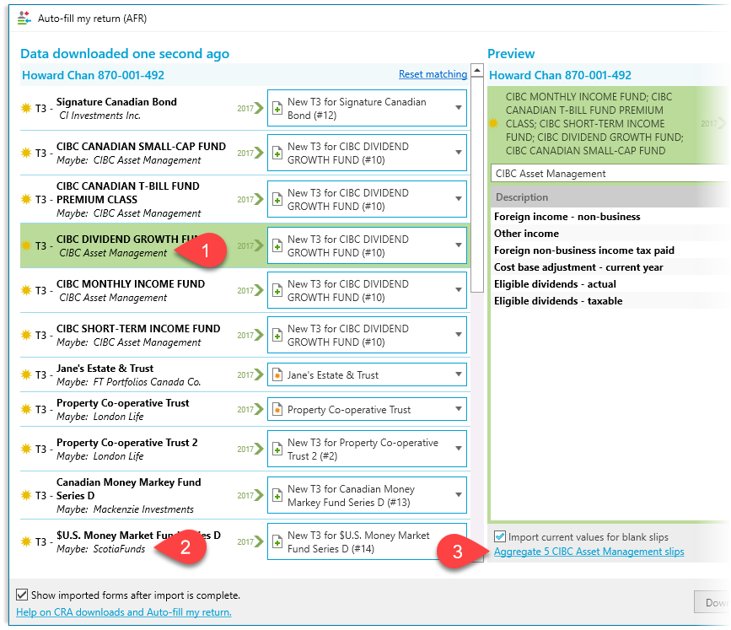
Task: Click star icon beside Canadian Money Markey Fund
Action: (26, 495)
